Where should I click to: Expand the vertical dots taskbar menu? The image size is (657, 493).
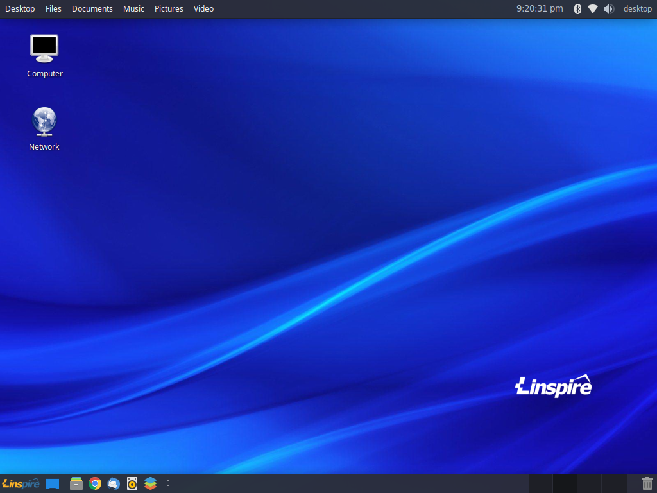168,483
